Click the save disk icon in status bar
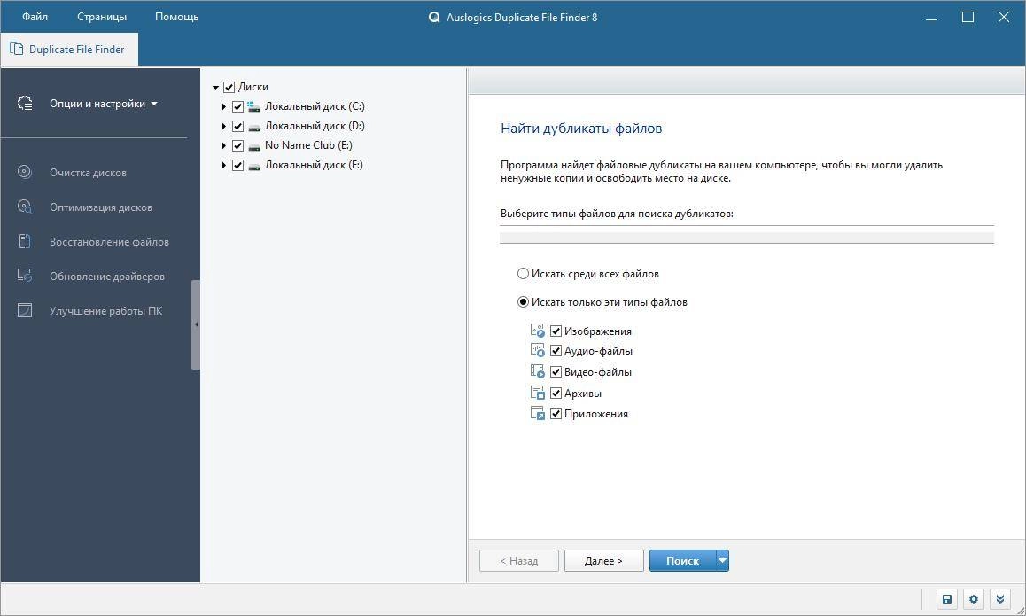Screen dimensions: 1026x616 (x=947, y=599)
